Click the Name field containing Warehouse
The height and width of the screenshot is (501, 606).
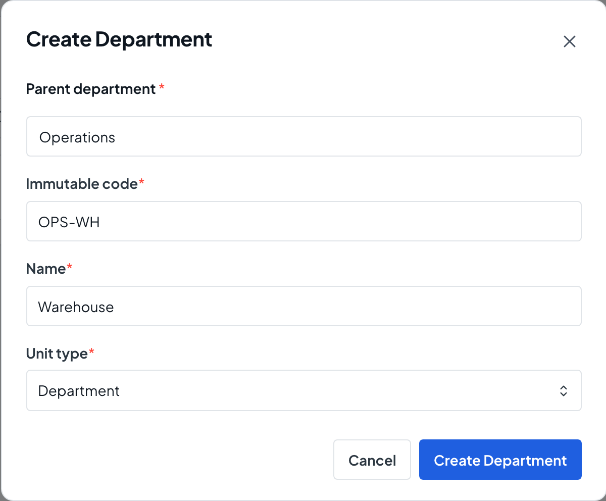304,306
